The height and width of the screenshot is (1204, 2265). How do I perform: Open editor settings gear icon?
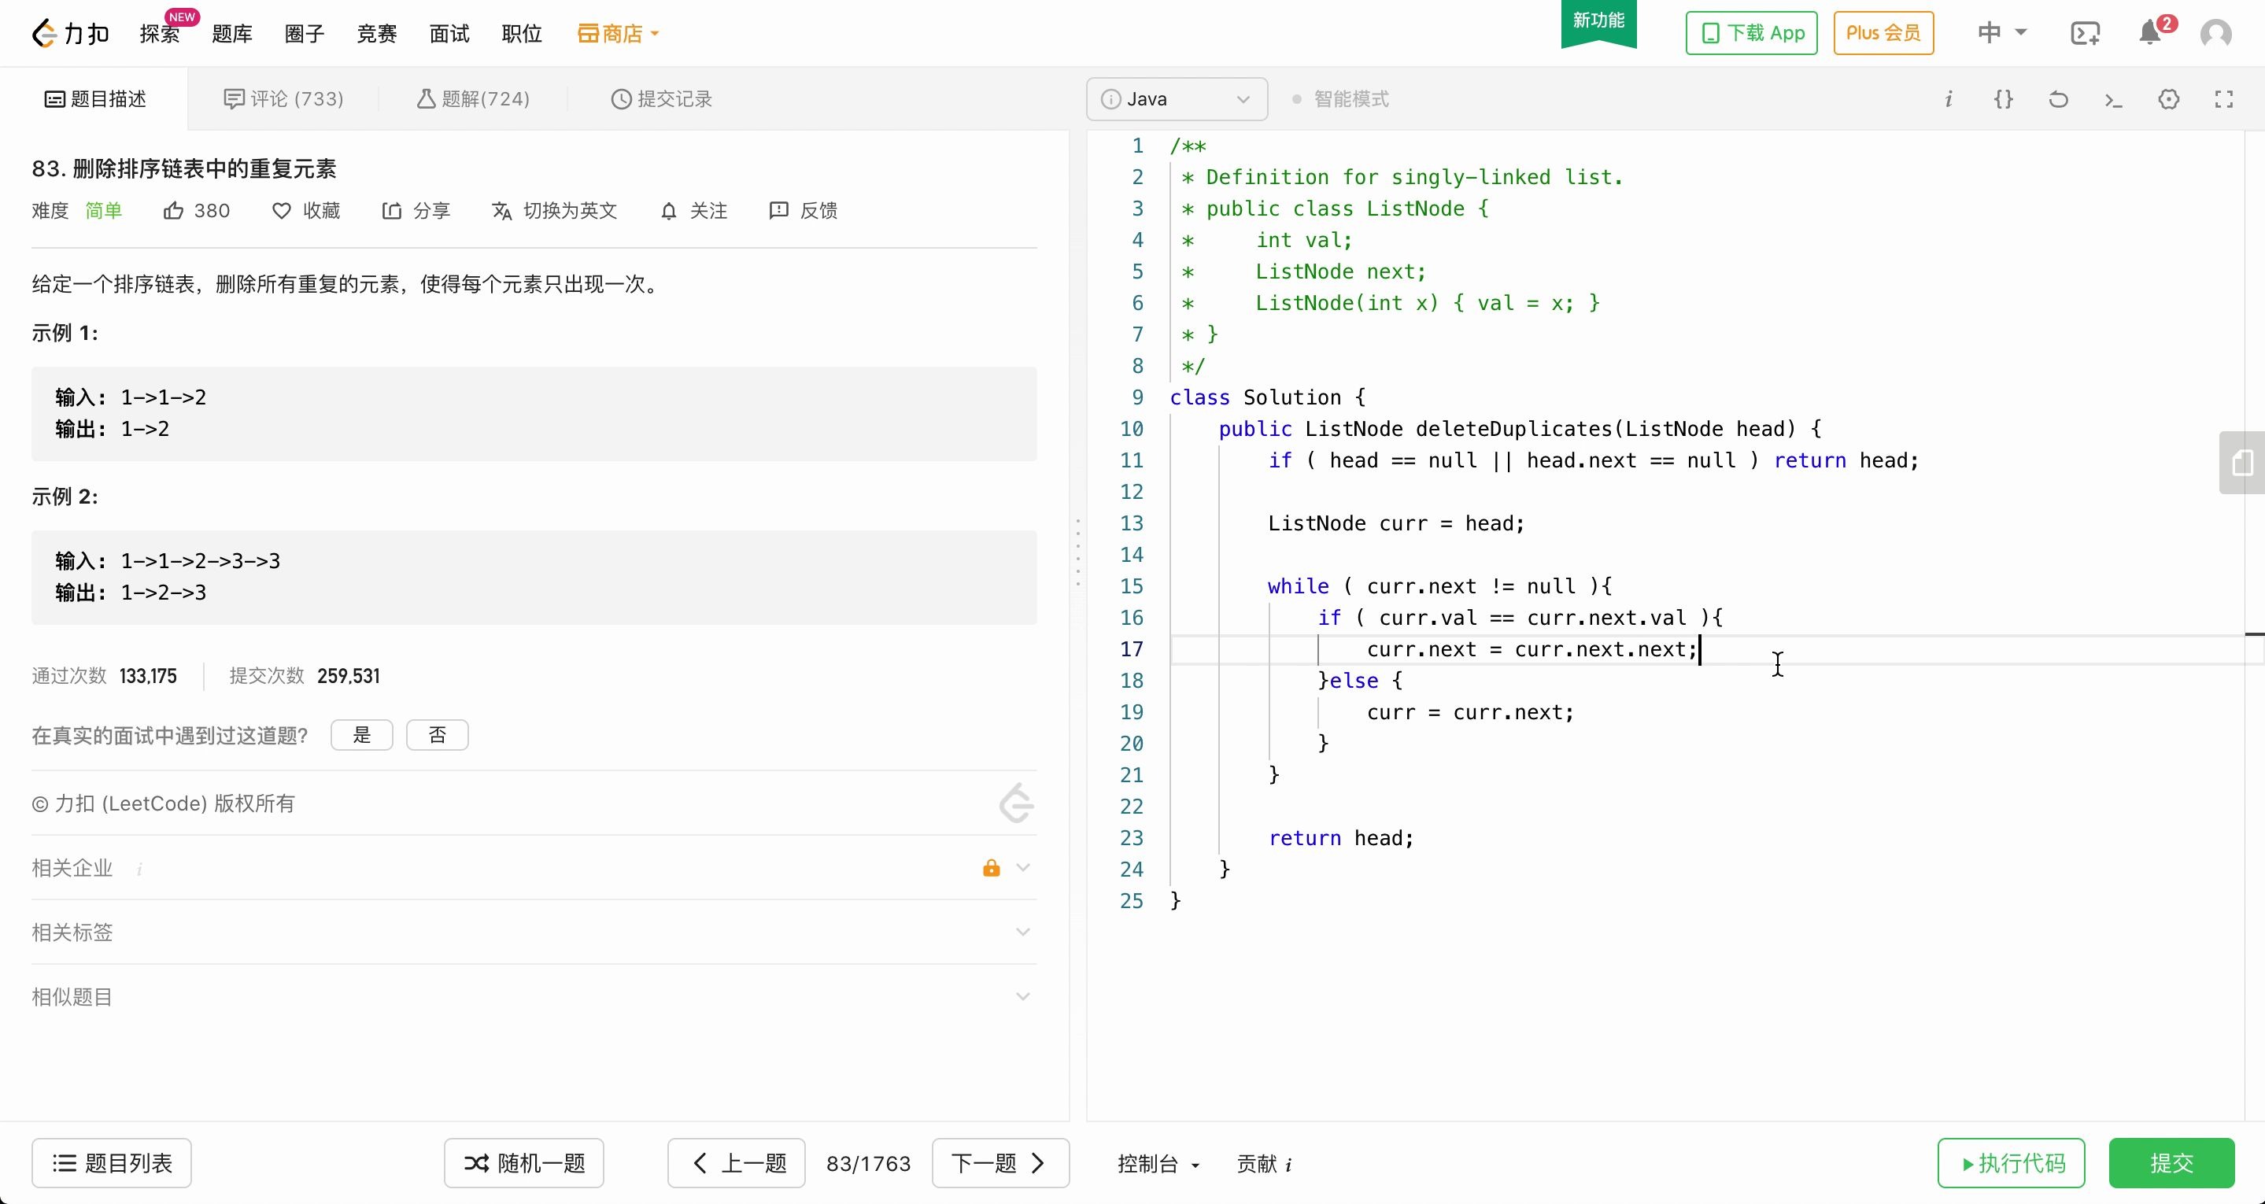[2168, 99]
